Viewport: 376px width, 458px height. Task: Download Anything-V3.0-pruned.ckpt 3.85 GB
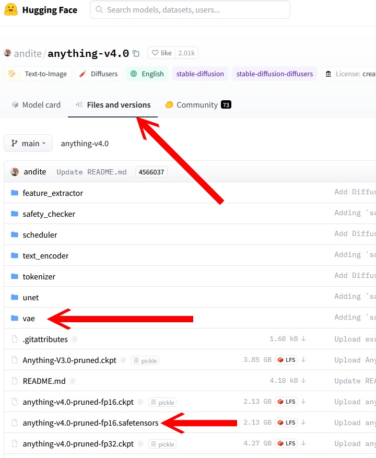click(303, 360)
